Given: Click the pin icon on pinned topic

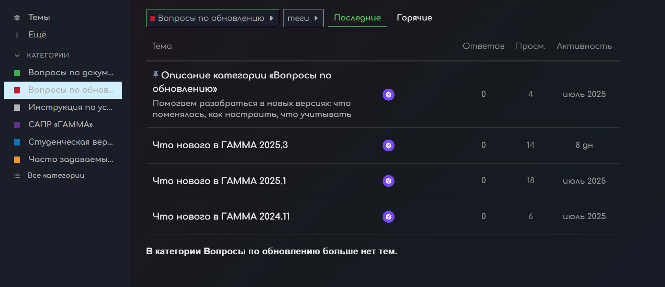Looking at the screenshot, I should click(156, 75).
